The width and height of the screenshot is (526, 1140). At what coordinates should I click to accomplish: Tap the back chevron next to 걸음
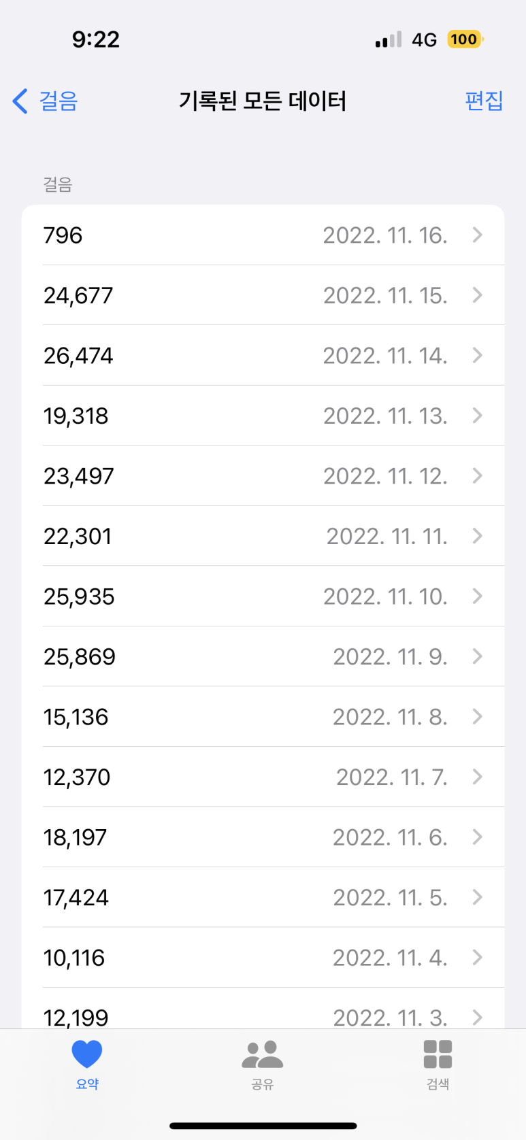click(20, 101)
